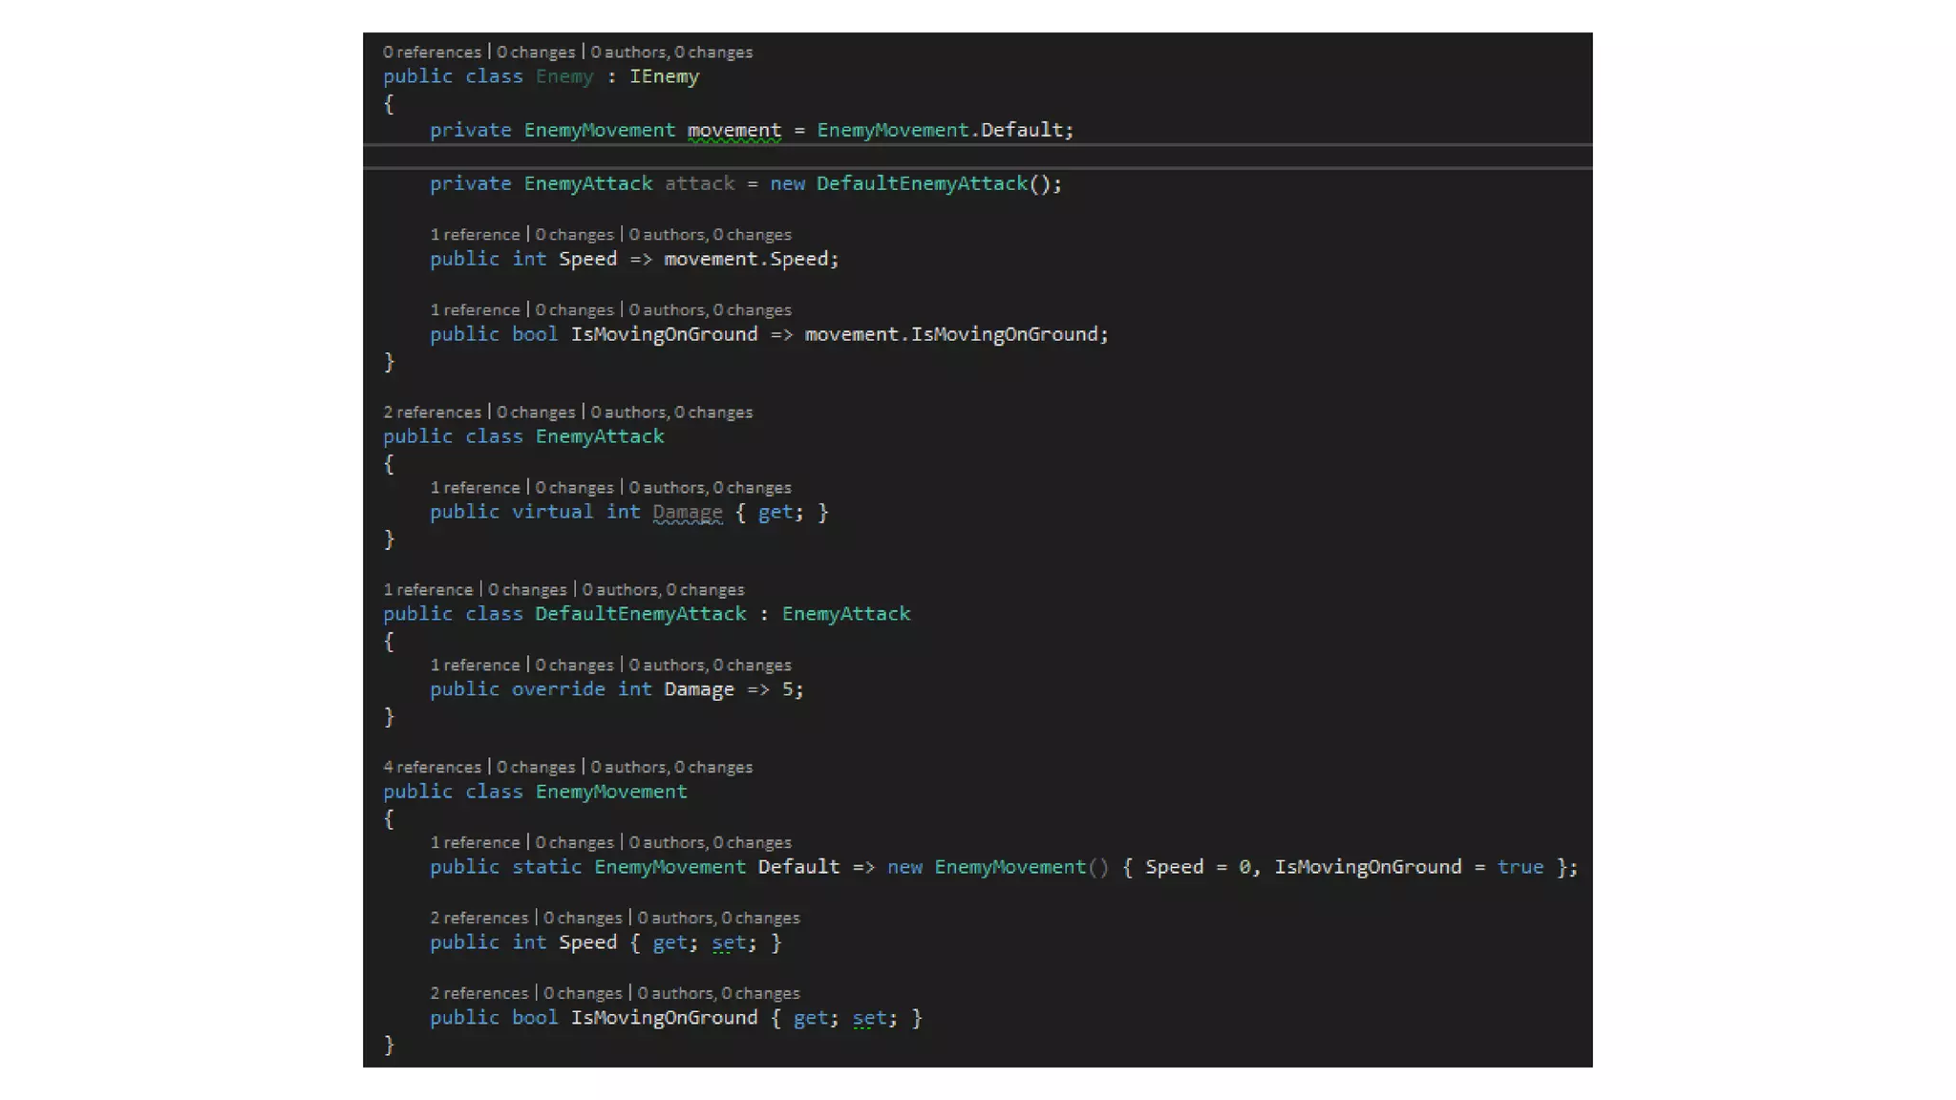This screenshot has height=1100, width=1956.
Task: Click 'Default' in 'EnemyMovement.Default;'
Action: 1022,130
